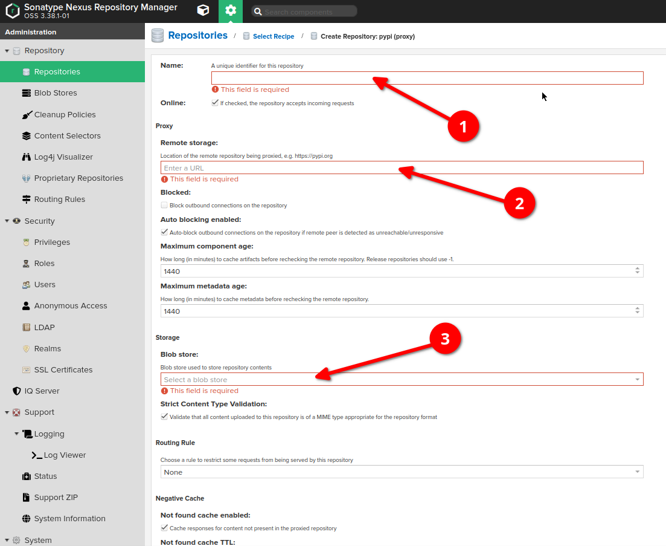Collapse the System tree section

(x=7, y=540)
